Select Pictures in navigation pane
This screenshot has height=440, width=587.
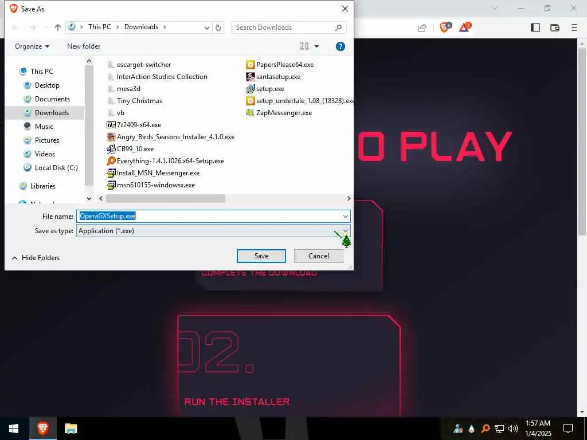coord(41,140)
